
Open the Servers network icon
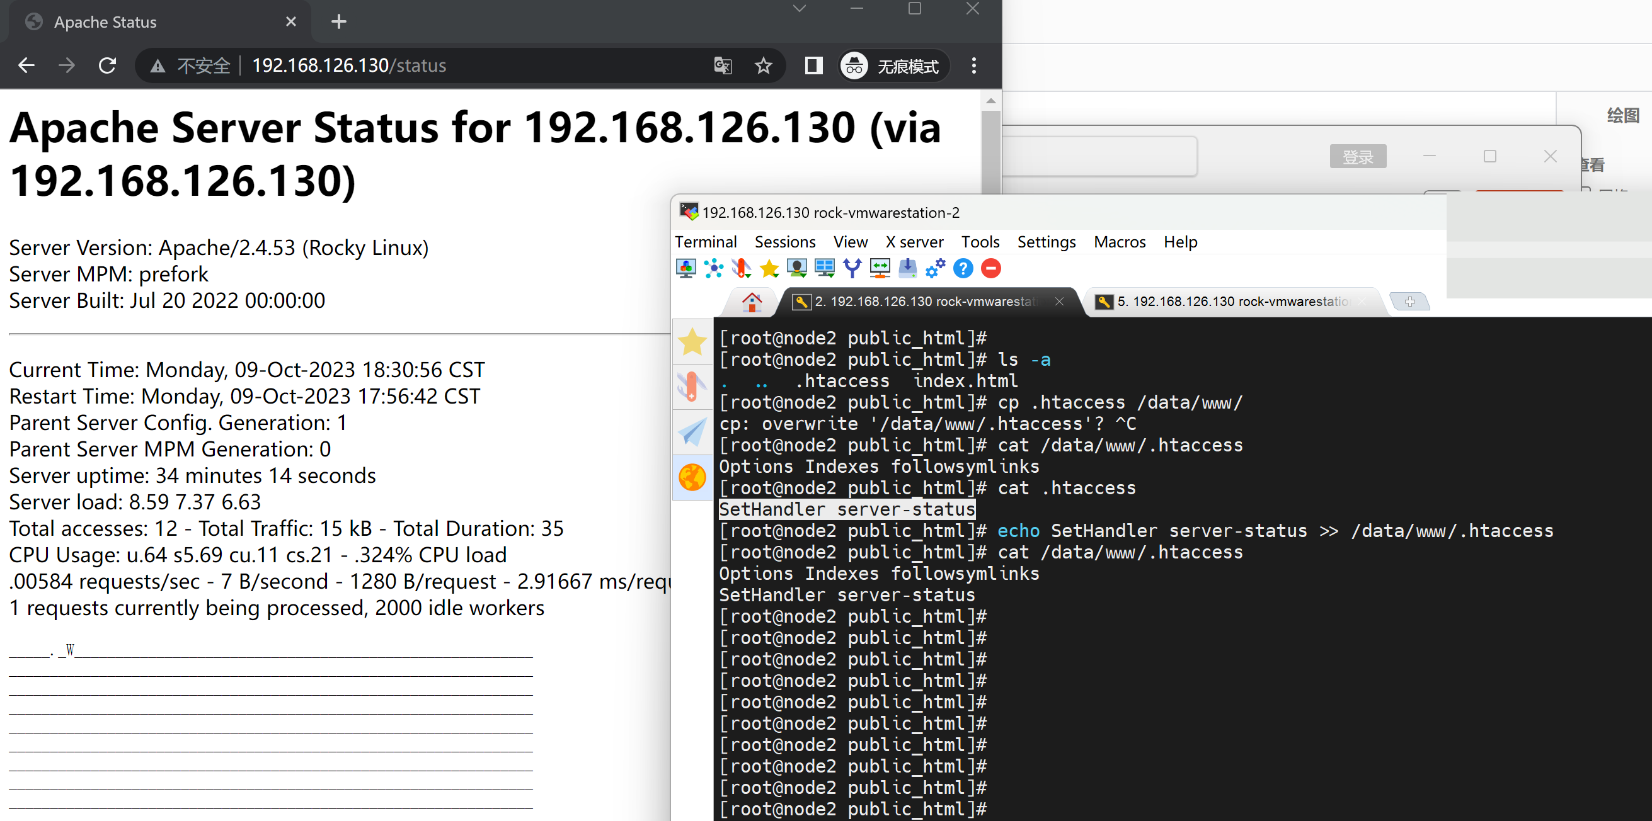tap(713, 269)
